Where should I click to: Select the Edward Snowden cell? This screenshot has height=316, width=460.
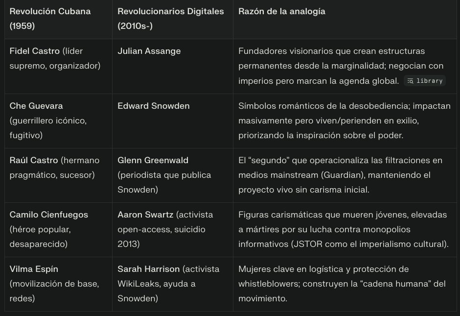pos(173,121)
